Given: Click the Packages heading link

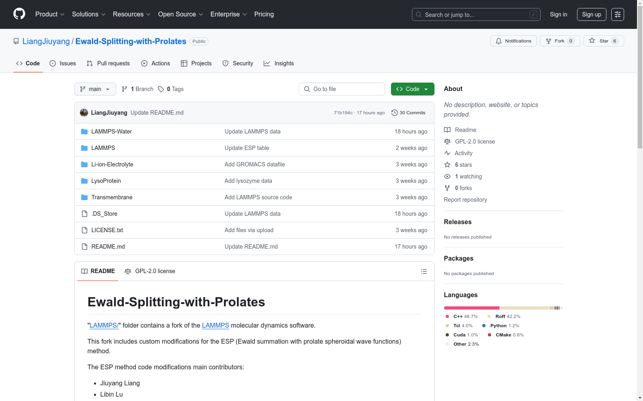Looking at the screenshot, I should pos(459,258).
